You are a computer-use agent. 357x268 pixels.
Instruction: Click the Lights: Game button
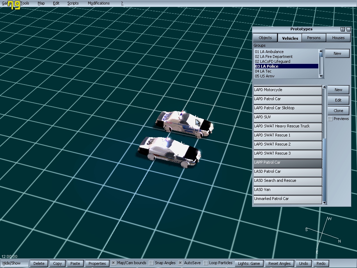coord(249,263)
